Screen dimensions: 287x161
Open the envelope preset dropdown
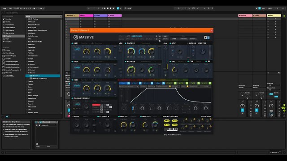tap(129, 86)
